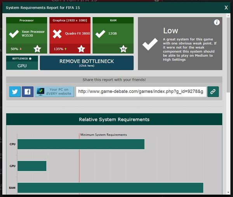Close the System Requirements Report dialog
The height and width of the screenshot is (197, 233).
(226, 8)
